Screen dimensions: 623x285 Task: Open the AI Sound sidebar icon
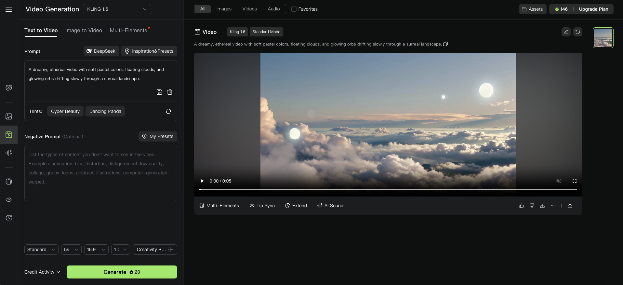9,153
